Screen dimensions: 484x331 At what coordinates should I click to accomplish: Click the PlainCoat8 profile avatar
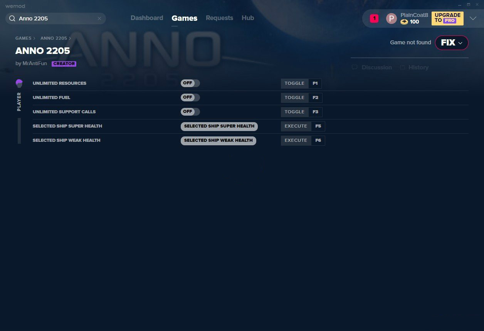coord(391,18)
